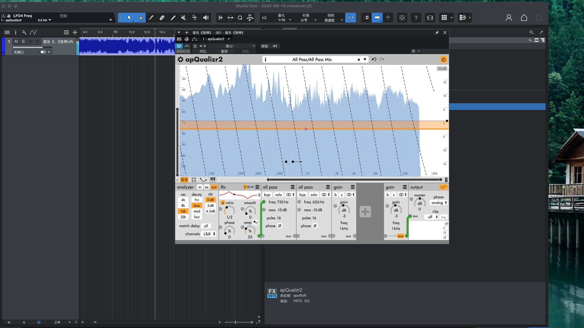Open output phase analog dropdown
Viewport: 584px width, 328px height.
click(439, 203)
